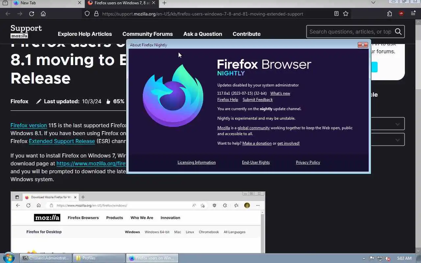Open the www.mozilla.org download link

[91, 163]
